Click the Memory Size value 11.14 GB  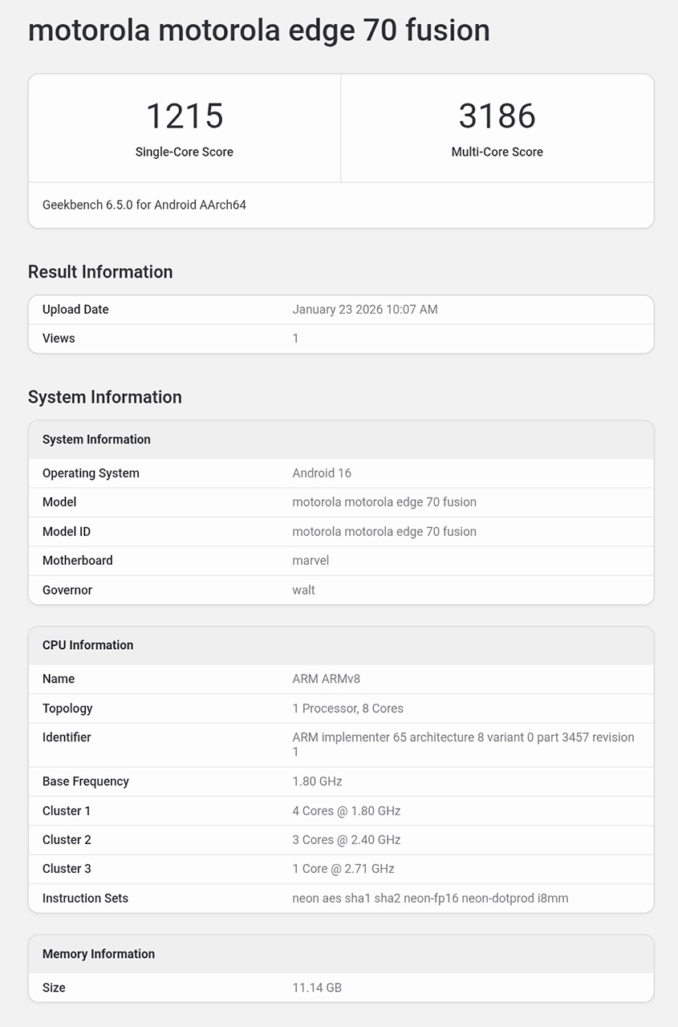click(317, 988)
